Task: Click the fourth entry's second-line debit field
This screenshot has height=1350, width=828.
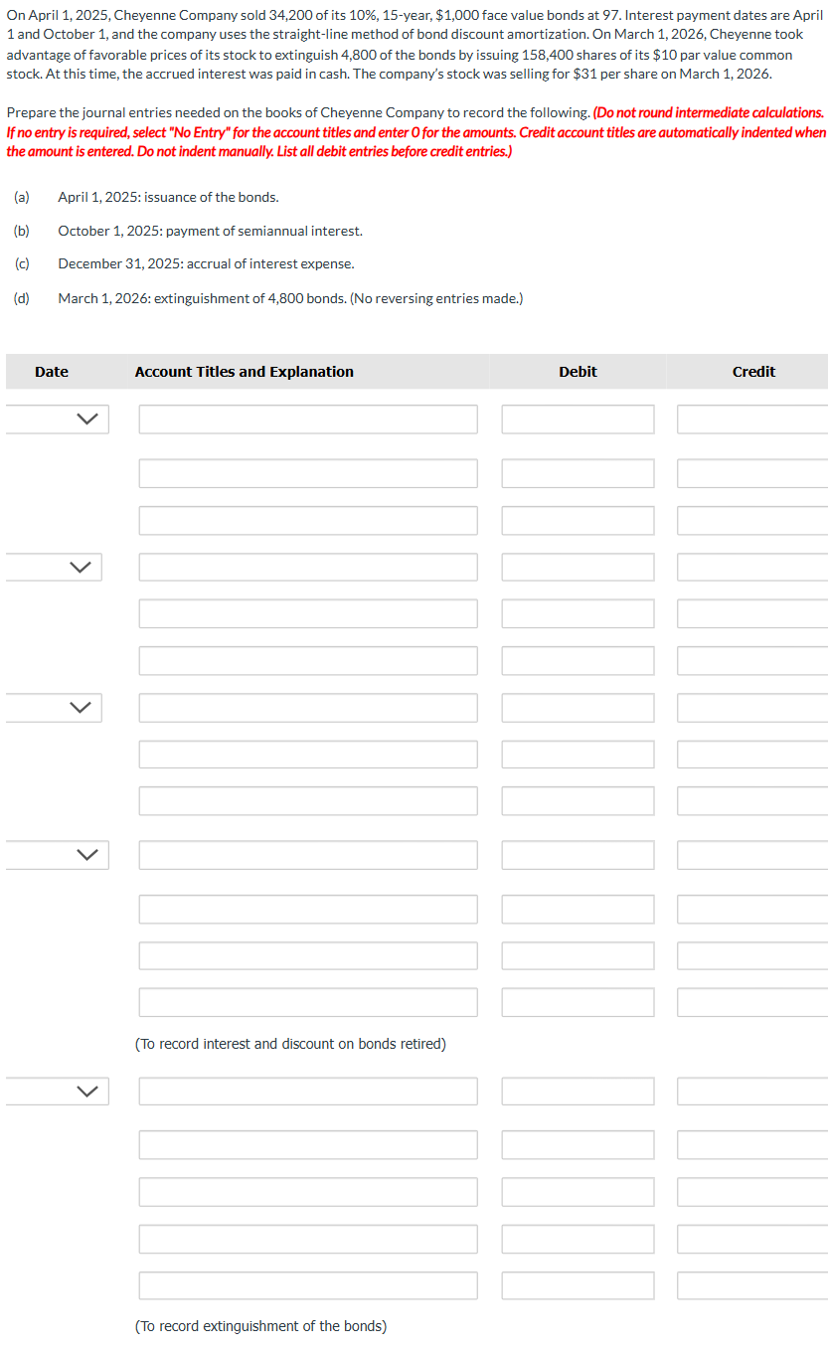Action: (x=578, y=910)
